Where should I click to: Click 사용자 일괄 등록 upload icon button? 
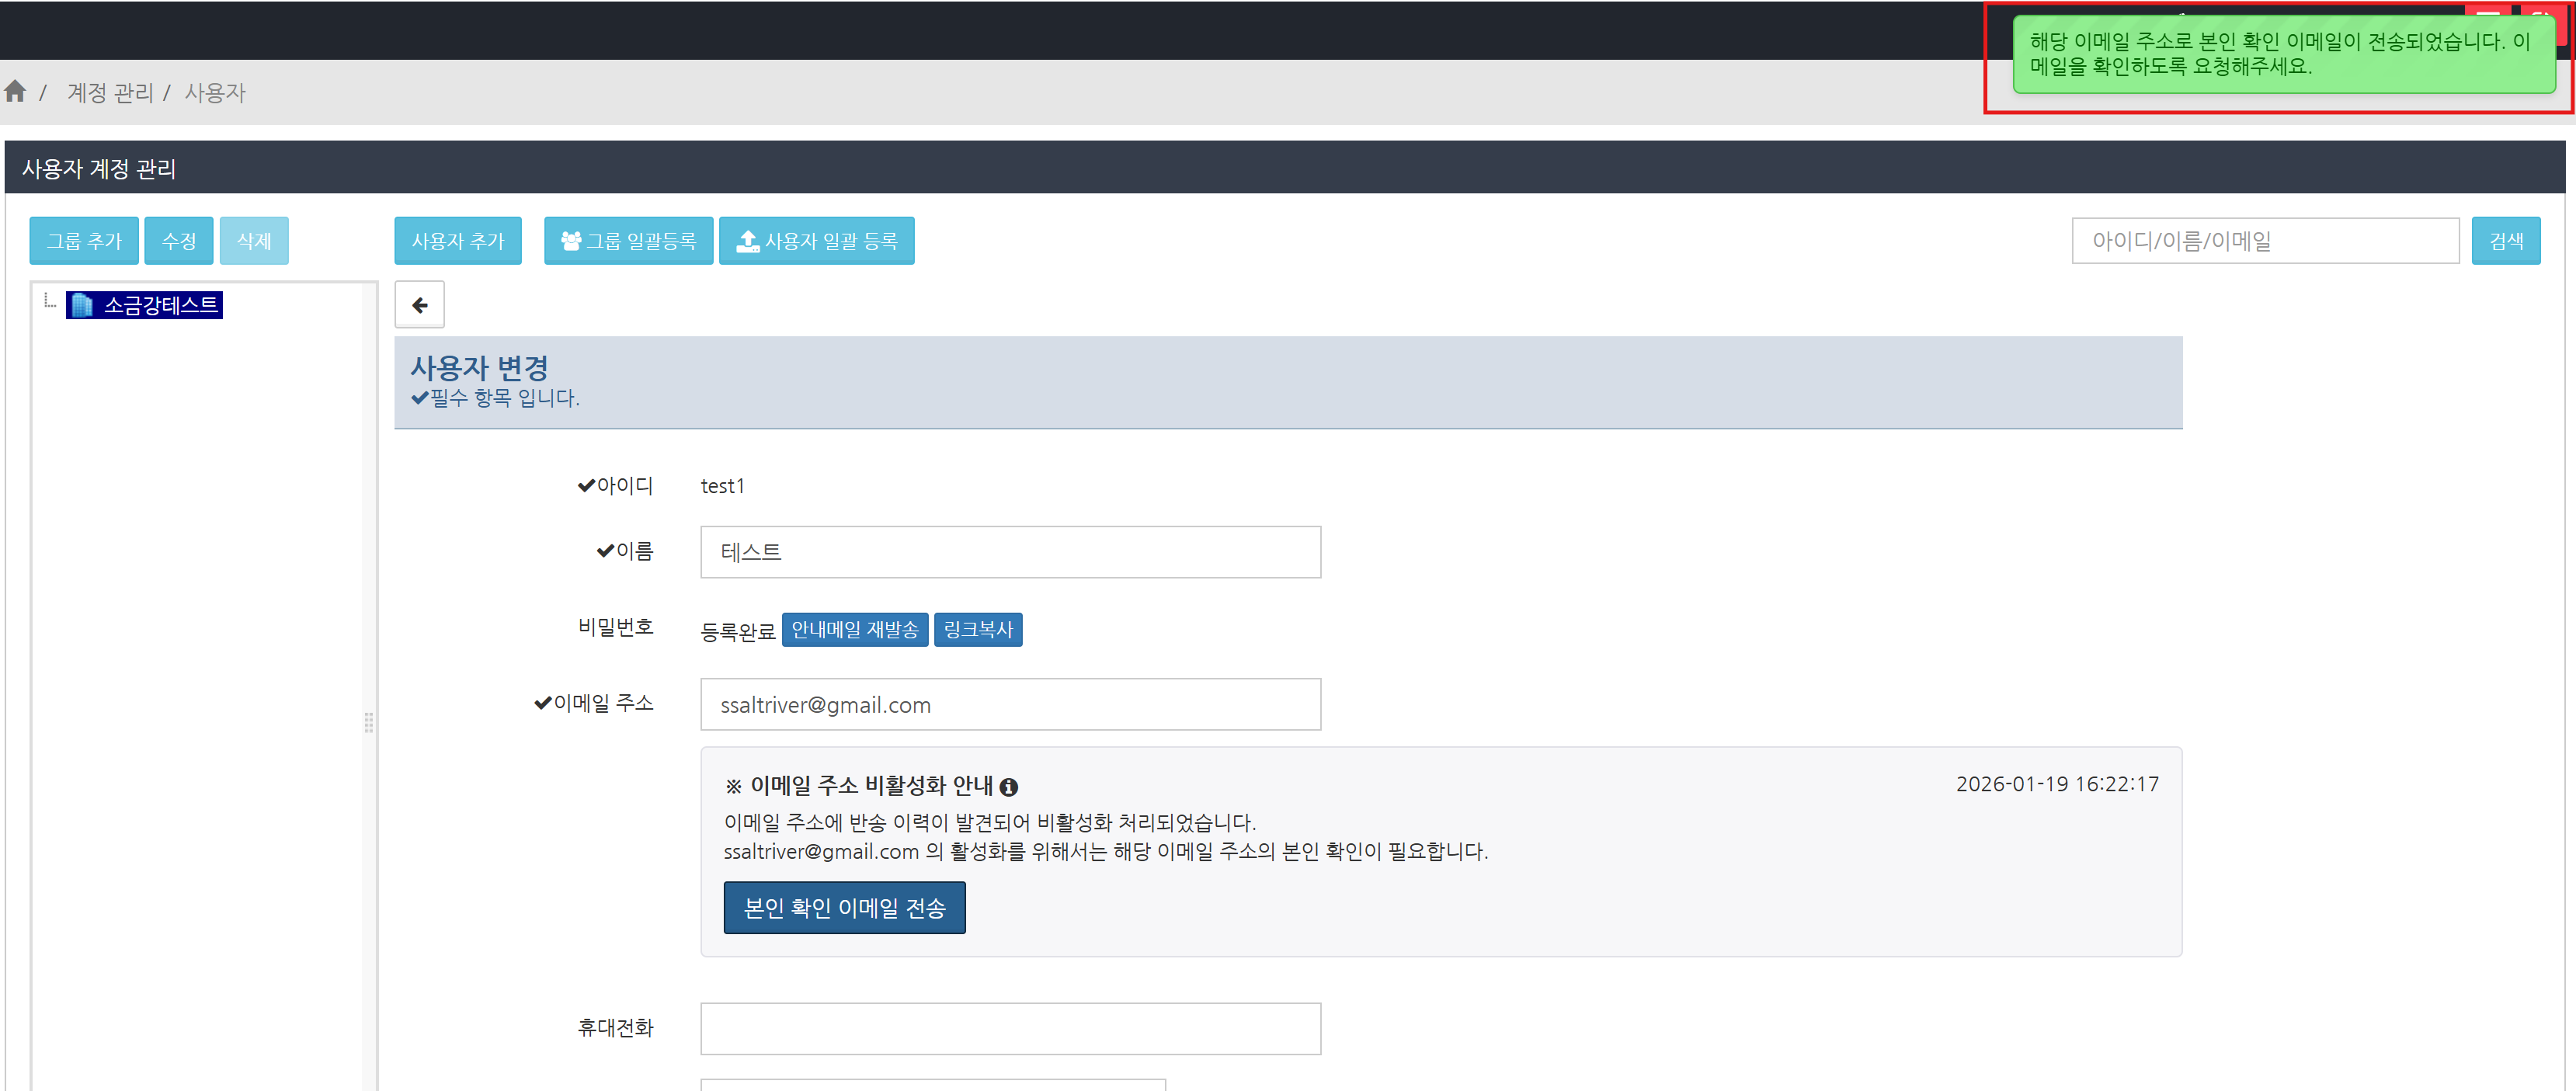pyautogui.click(x=816, y=241)
